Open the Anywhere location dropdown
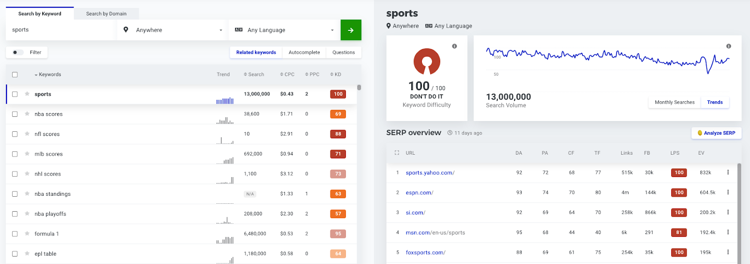 point(172,30)
